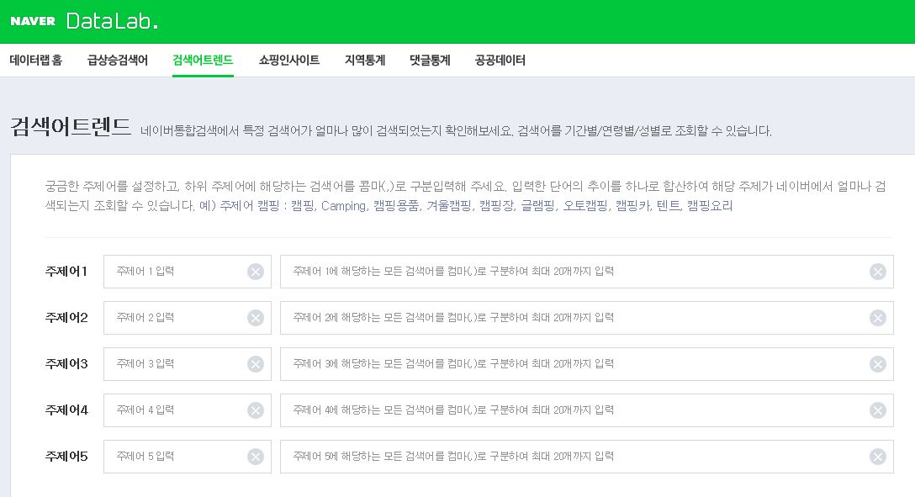Open the 댓글통계 section

pyautogui.click(x=430, y=60)
